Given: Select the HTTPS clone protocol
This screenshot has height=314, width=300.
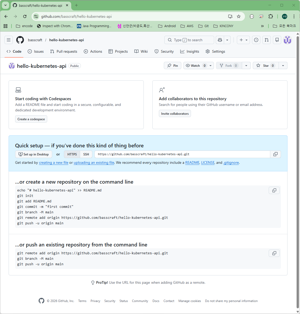Looking at the screenshot, I should [x=72, y=154].
